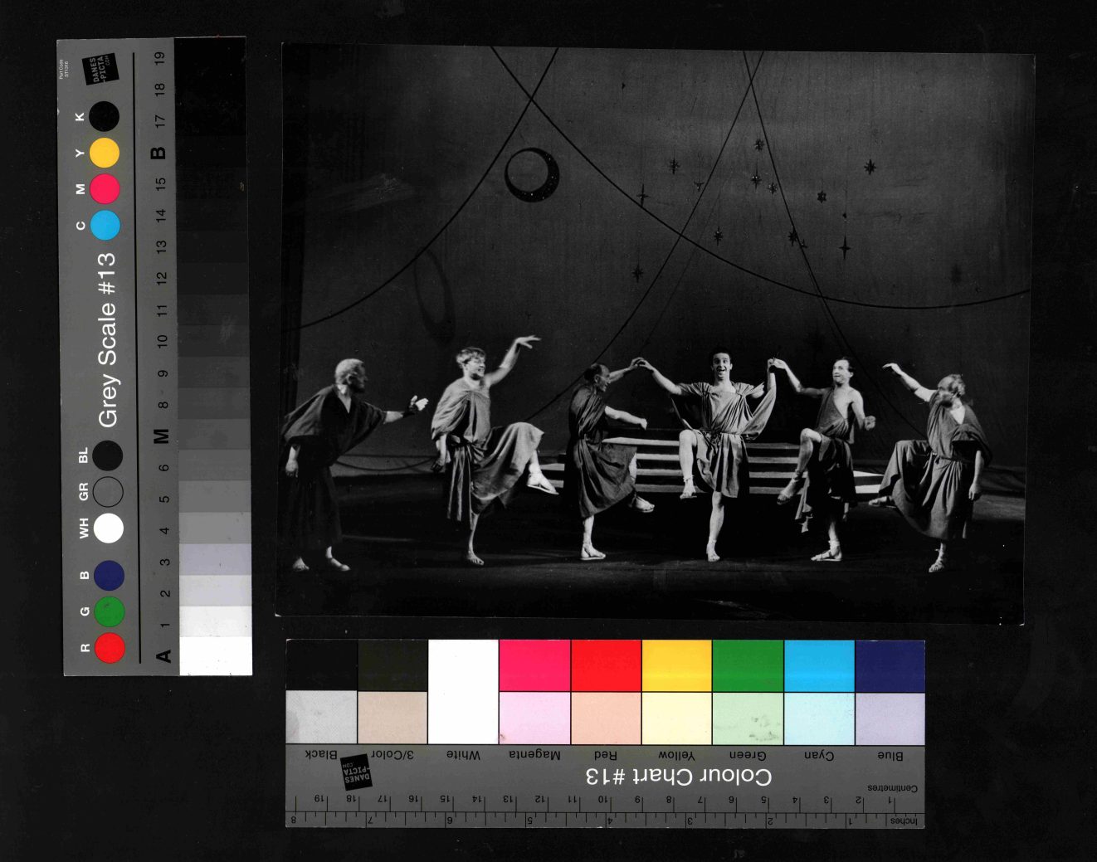1097x862 pixels.
Task: Click the white circle labeled WH
Action: [109, 528]
